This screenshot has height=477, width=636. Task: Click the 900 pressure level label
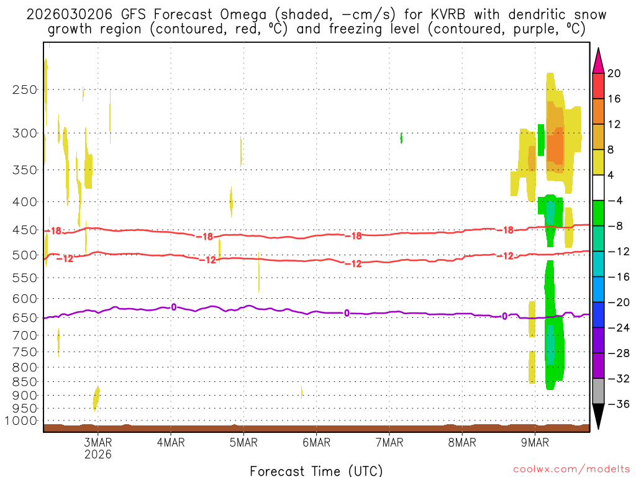tap(25, 396)
